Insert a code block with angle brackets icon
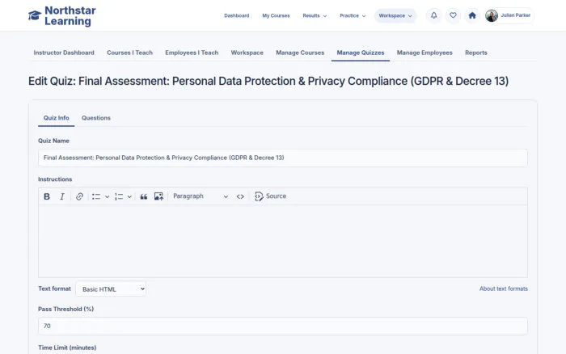 [x=240, y=196]
